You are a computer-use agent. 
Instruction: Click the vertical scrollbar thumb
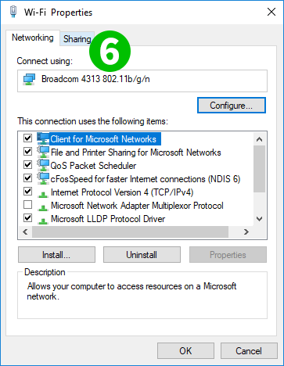(x=259, y=169)
